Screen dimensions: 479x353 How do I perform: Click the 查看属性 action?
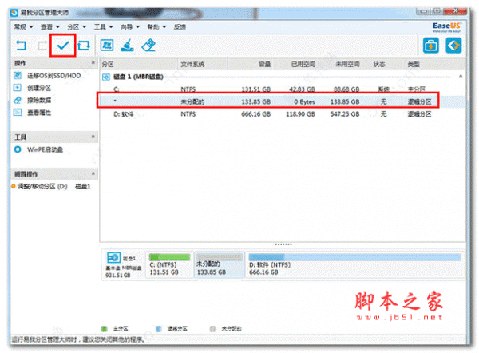tap(39, 113)
